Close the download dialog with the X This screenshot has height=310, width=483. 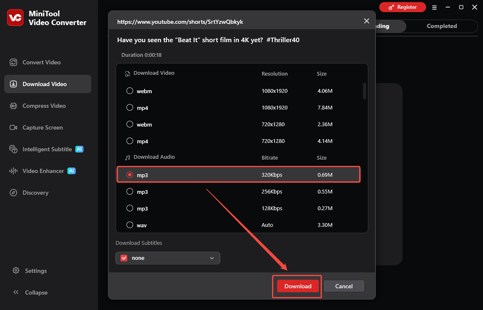click(x=367, y=21)
